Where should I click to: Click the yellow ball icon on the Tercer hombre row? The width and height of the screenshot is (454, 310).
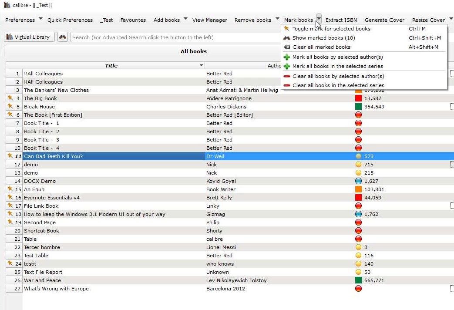point(358,247)
